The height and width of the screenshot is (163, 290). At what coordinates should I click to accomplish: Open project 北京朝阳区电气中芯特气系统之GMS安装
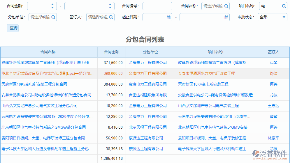point(213,127)
